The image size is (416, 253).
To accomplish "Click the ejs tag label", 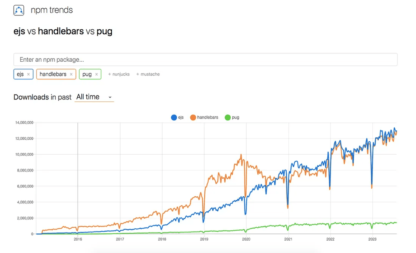I will tap(20, 74).
